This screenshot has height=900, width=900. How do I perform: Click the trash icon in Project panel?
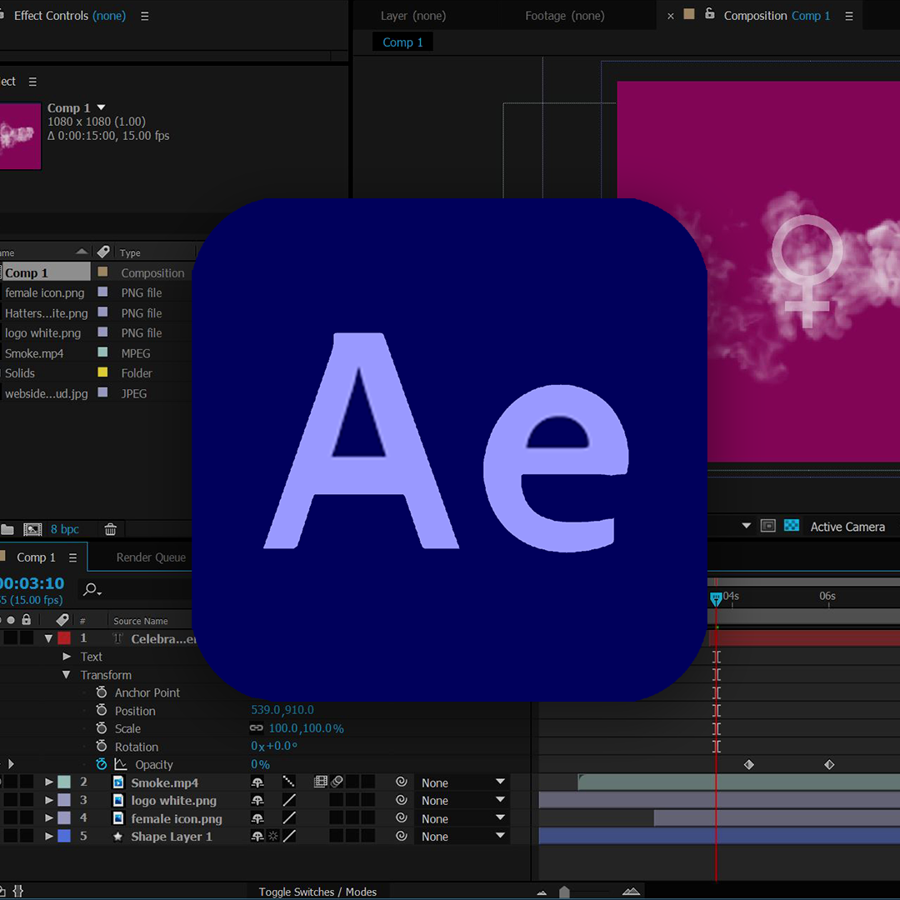click(110, 529)
